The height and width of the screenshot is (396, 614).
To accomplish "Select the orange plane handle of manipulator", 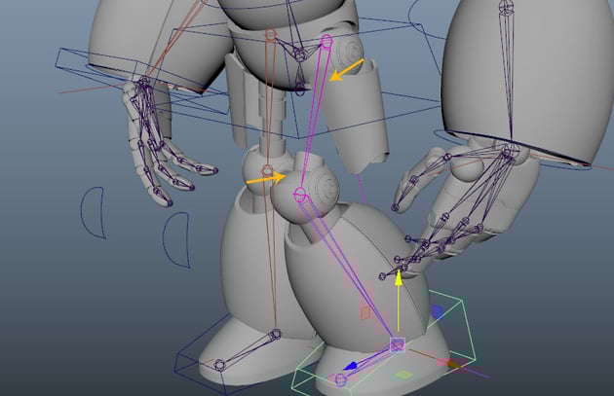I will coord(365,312).
